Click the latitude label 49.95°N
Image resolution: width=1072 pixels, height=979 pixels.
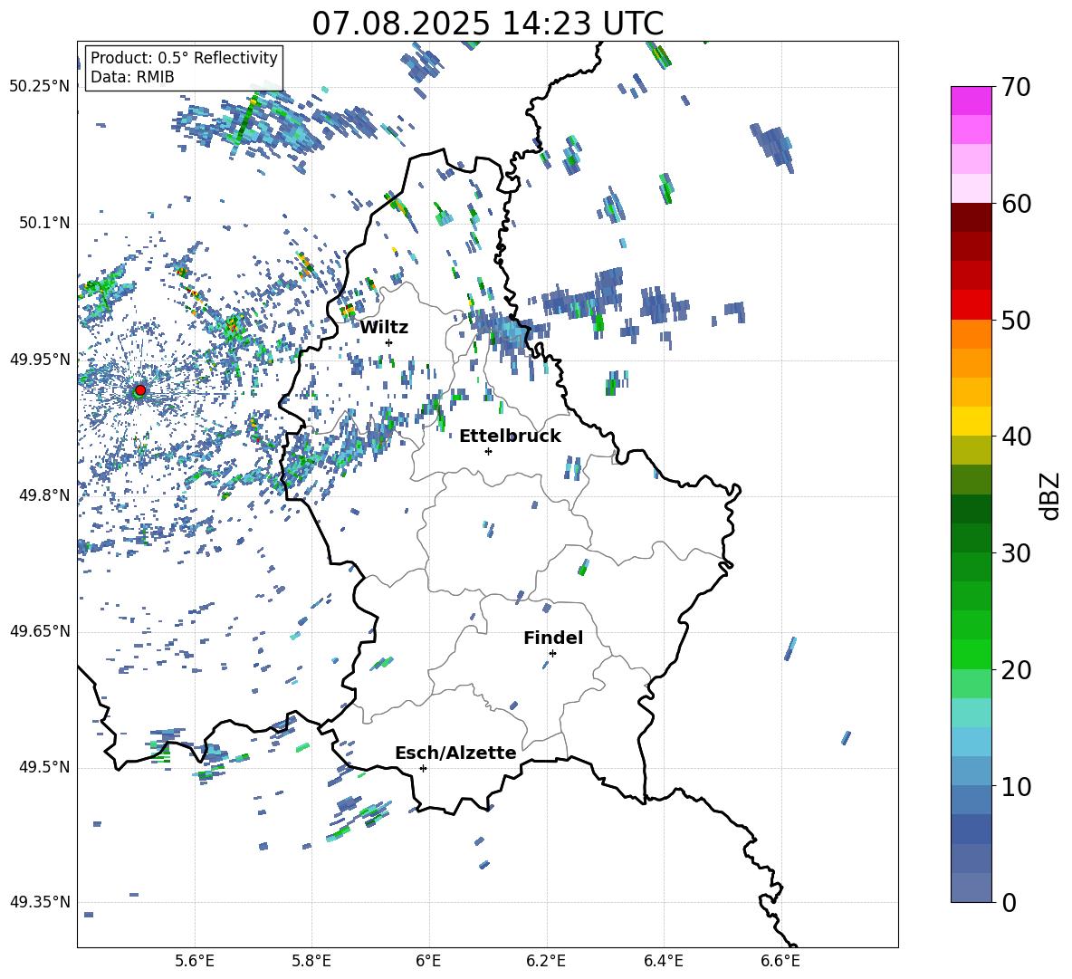pyautogui.click(x=40, y=360)
